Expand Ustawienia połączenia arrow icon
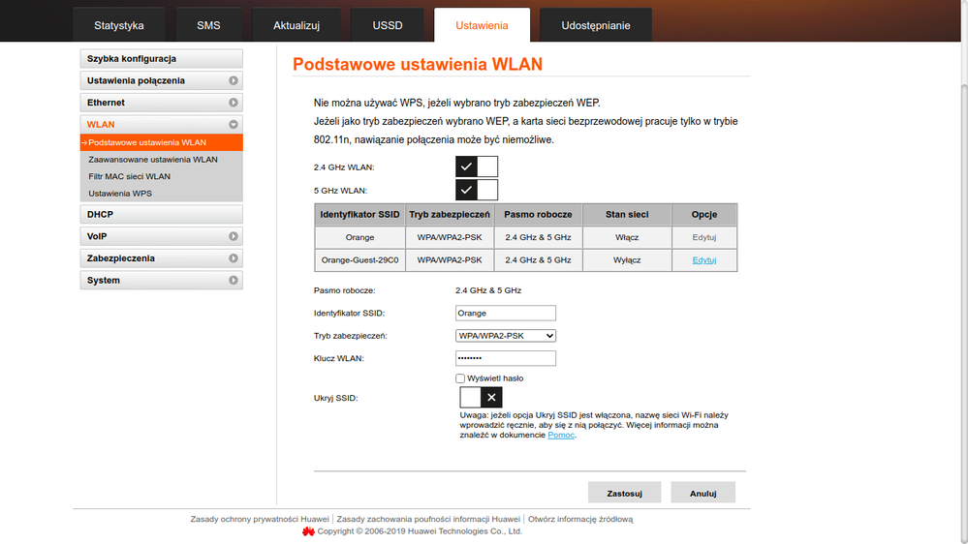Screen dimensions: 968x544 [234, 80]
